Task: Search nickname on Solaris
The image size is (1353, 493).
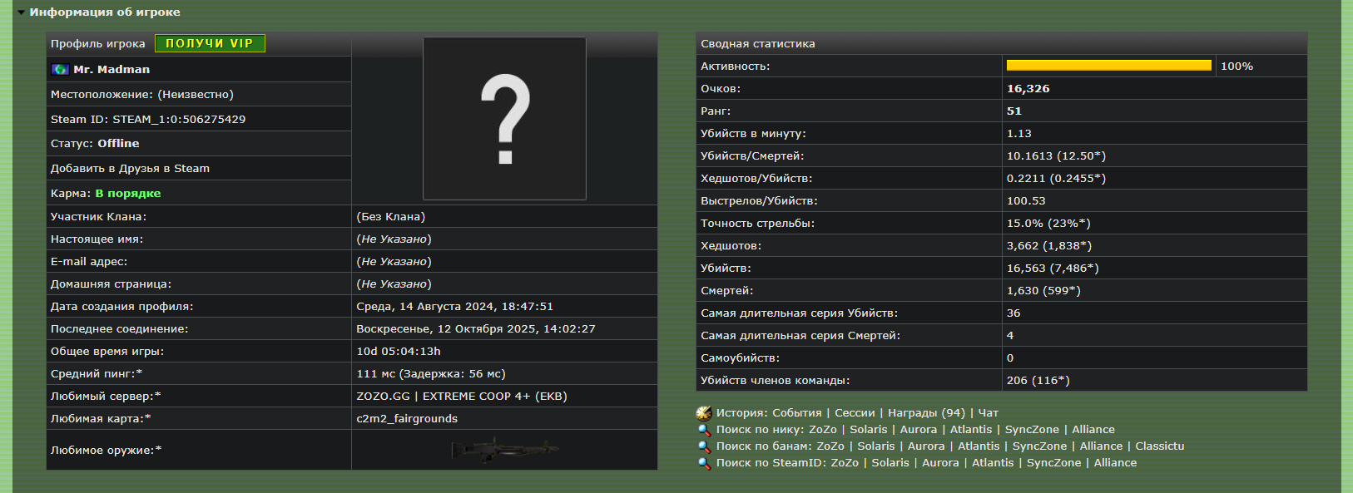Action: click(x=868, y=430)
